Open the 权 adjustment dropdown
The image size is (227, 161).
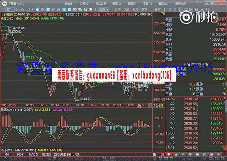(x=10, y=10)
